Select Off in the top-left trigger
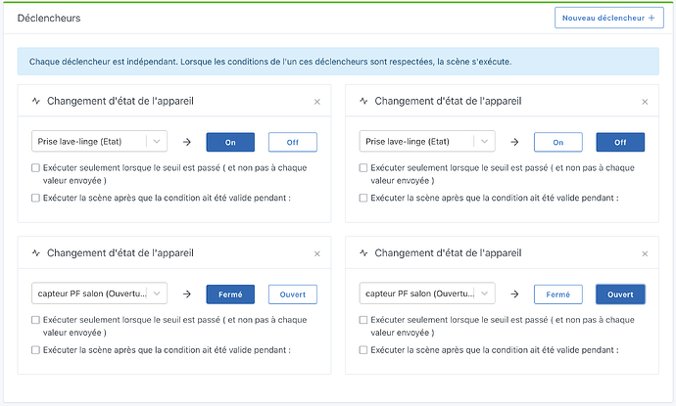 click(x=292, y=142)
